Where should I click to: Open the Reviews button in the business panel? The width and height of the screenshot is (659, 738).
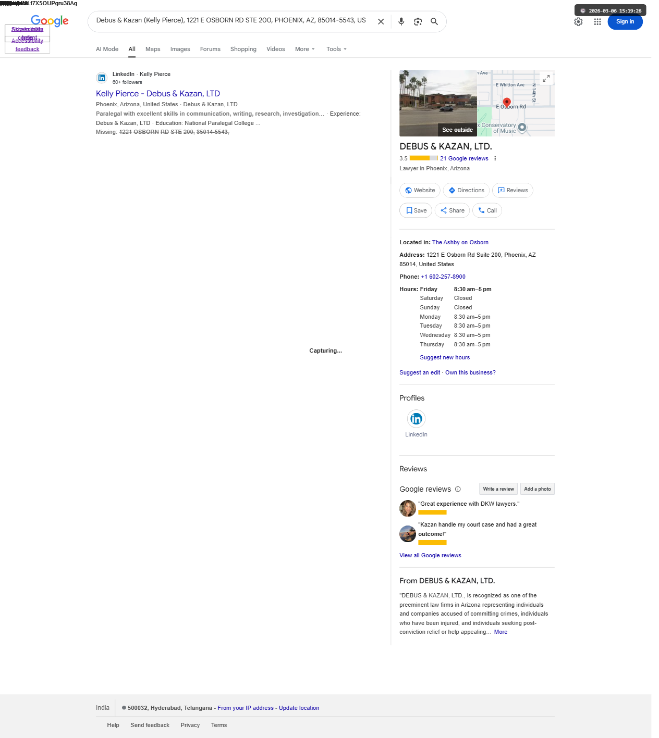(512, 190)
